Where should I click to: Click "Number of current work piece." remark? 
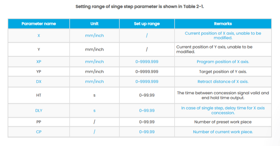pyautogui.click(x=223, y=132)
